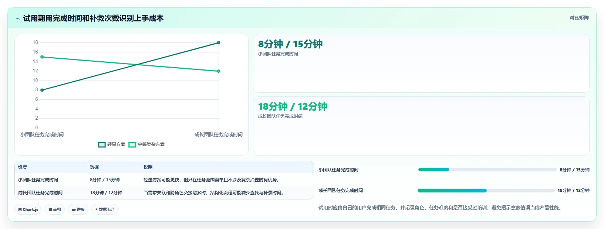Click the card title 试用期用完成时间和补救次数识别上手成本
The height and width of the screenshot is (229, 604).
(x=93, y=18)
